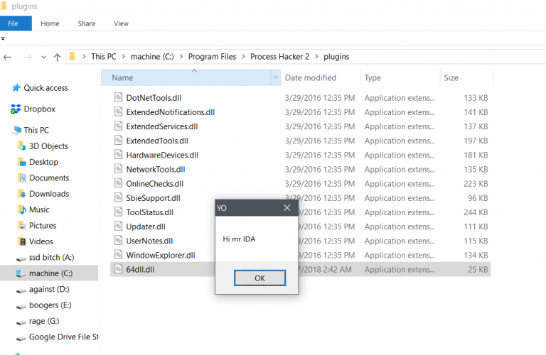
Task: Open the Share ribbon tab
Action: pyautogui.click(x=87, y=23)
